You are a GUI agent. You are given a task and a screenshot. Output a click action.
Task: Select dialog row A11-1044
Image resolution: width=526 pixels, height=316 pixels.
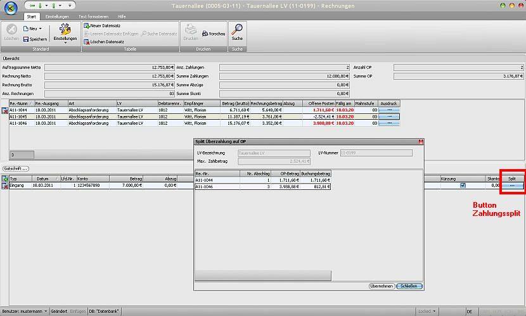click(x=263, y=180)
